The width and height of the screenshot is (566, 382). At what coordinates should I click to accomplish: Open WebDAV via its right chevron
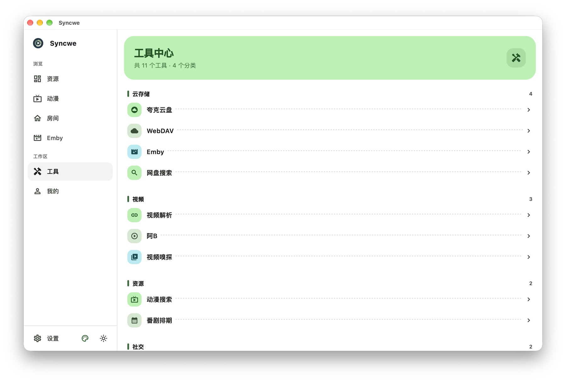529,131
